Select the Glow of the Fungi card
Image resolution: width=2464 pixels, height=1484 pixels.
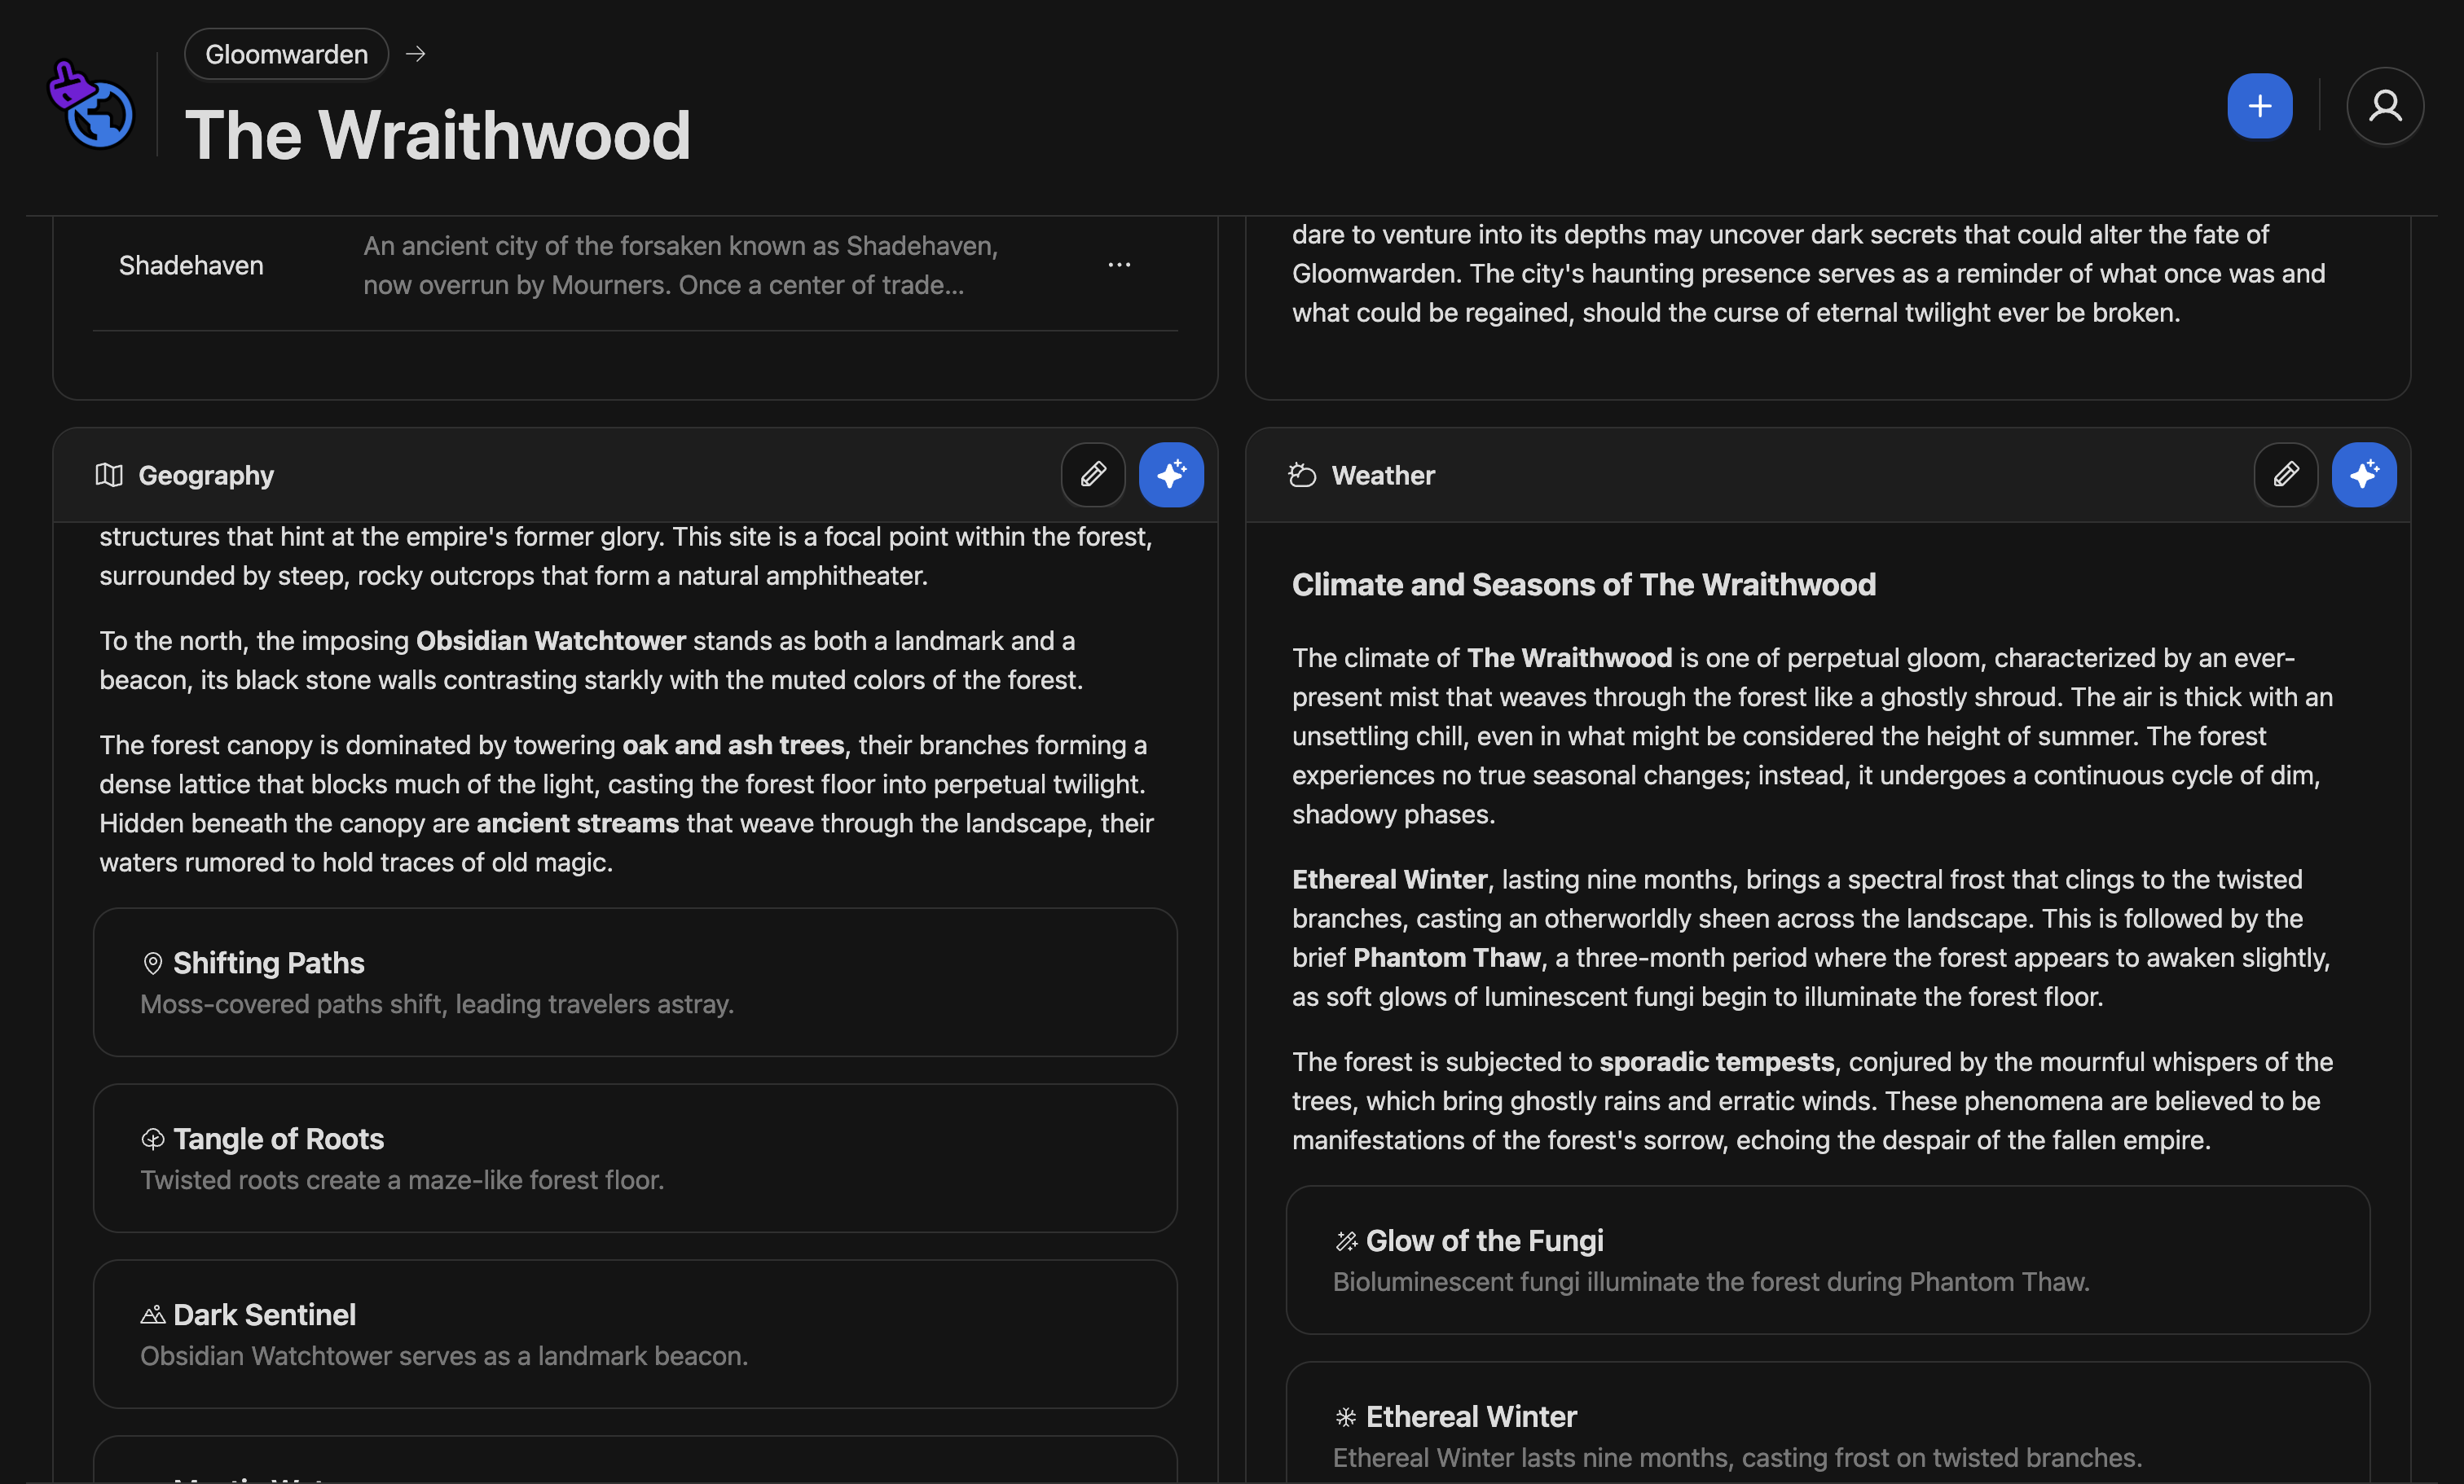(x=1827, y=1259)
